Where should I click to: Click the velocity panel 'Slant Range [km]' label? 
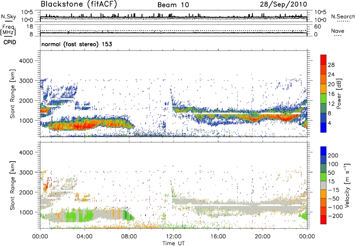point(12,185)
